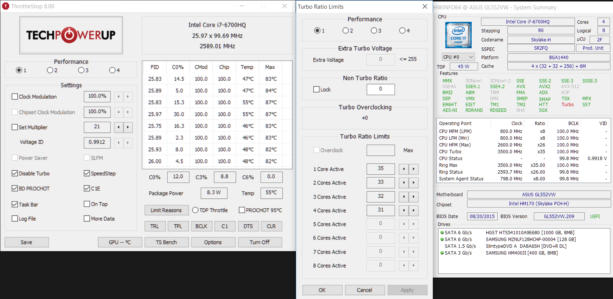Increase Set Multiplier with right arrow
The image size is (613, 299).
128,127
